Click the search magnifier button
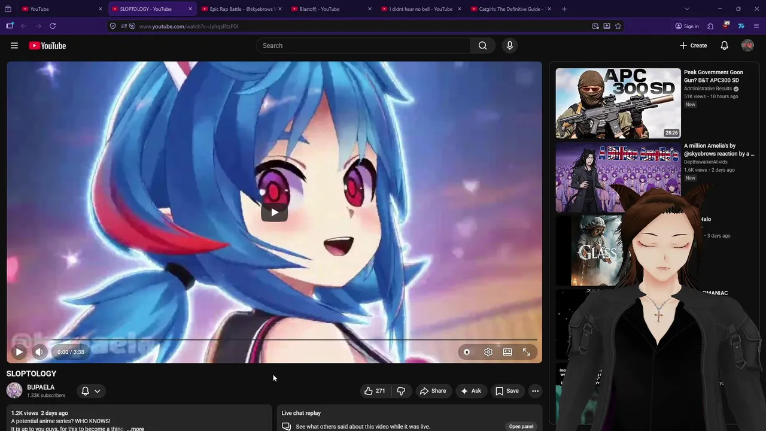Image resolution: width=766 pixels, height=431 pixels. (482, 45)
